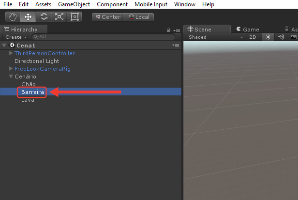The width and height of the screenshot is (298, 200).
Task: Click the search magnifier icon in Hierarchy
Action: (36, 37)
